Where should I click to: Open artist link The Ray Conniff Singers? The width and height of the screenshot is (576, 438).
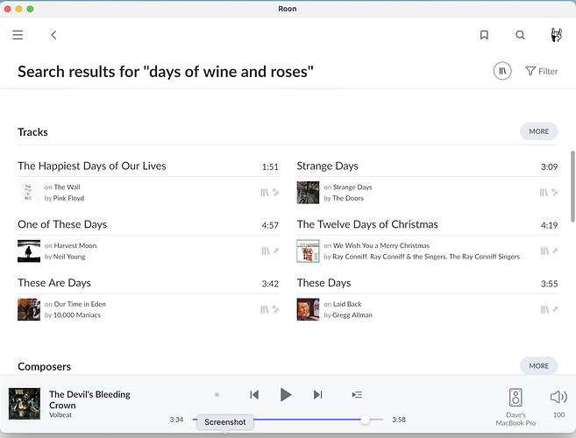(x=484, y=257)
